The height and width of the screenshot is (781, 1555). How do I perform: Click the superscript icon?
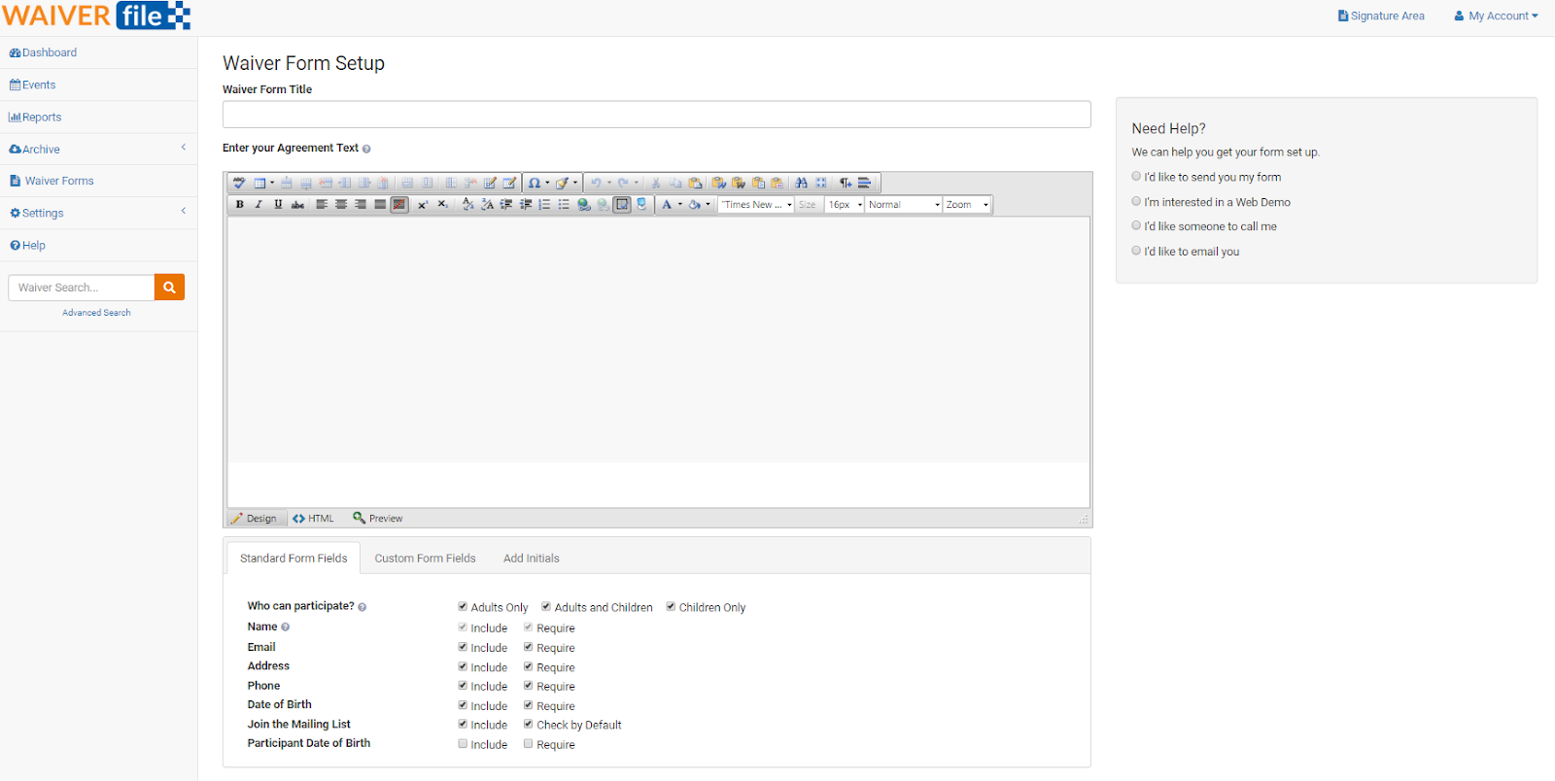[x=423, y=205]
